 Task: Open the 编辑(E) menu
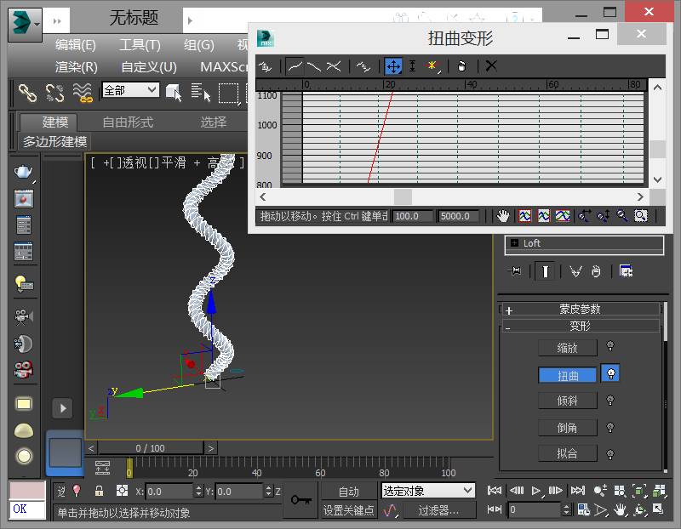pos(76,45)
